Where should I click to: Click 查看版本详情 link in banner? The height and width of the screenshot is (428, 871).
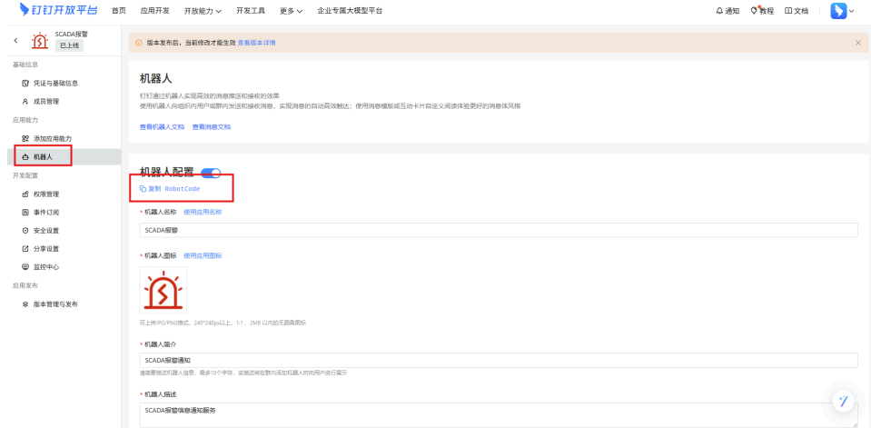[x=257, y=43]
